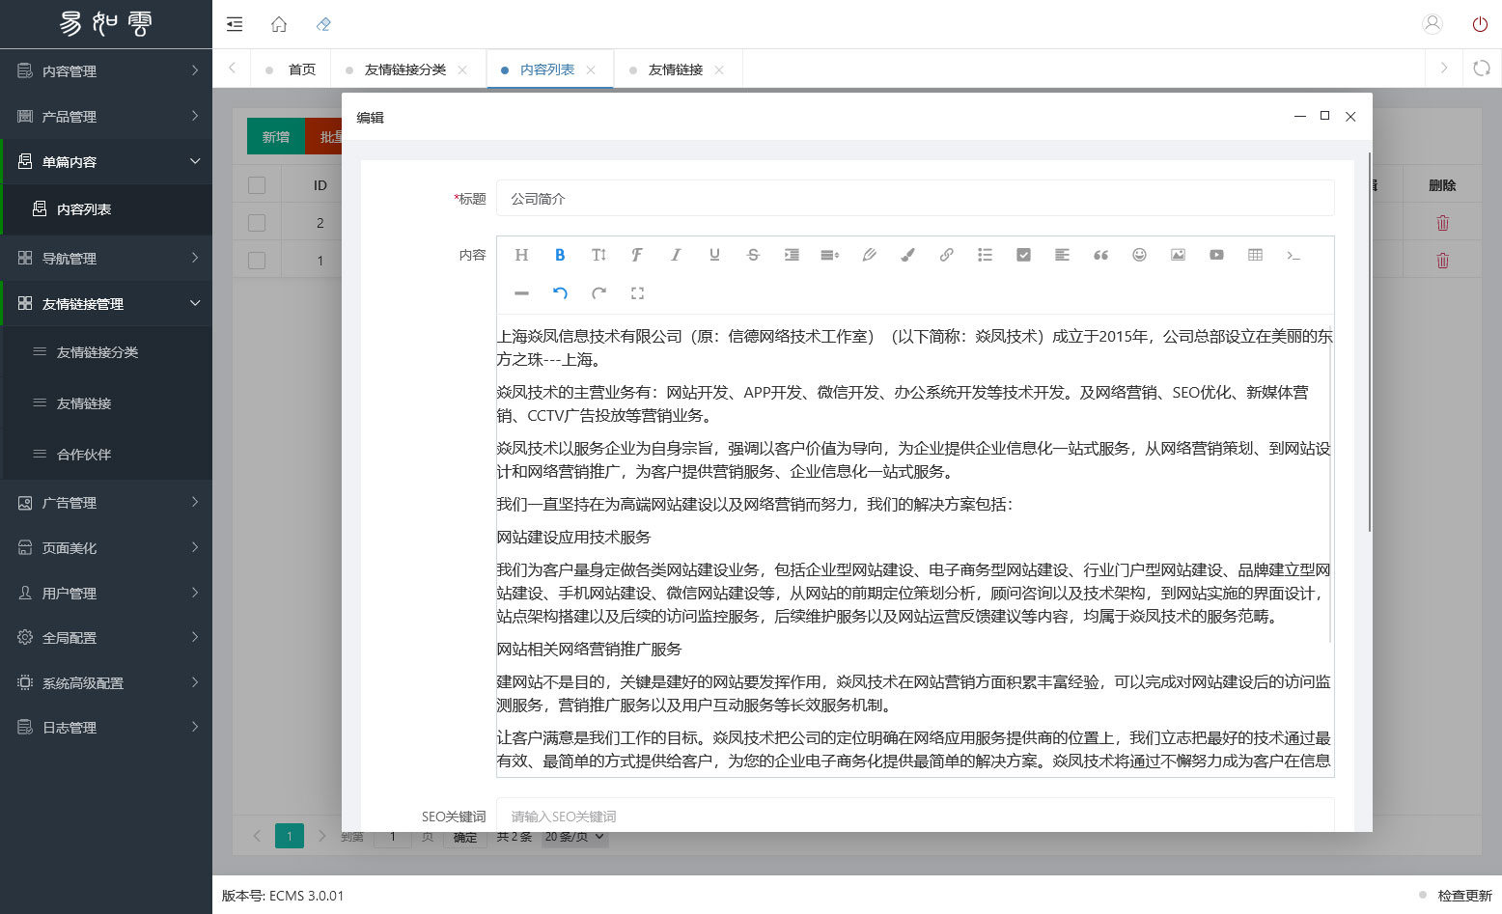Insert blockquote in editor
Screen dimensions: 1502x914
click(1100, 255)
